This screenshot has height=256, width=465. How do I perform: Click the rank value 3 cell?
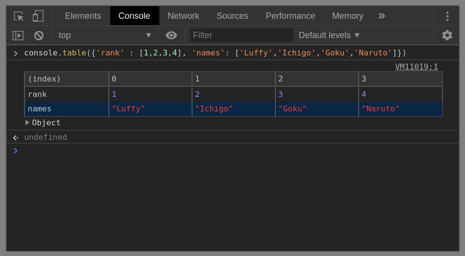click(317, 94)
